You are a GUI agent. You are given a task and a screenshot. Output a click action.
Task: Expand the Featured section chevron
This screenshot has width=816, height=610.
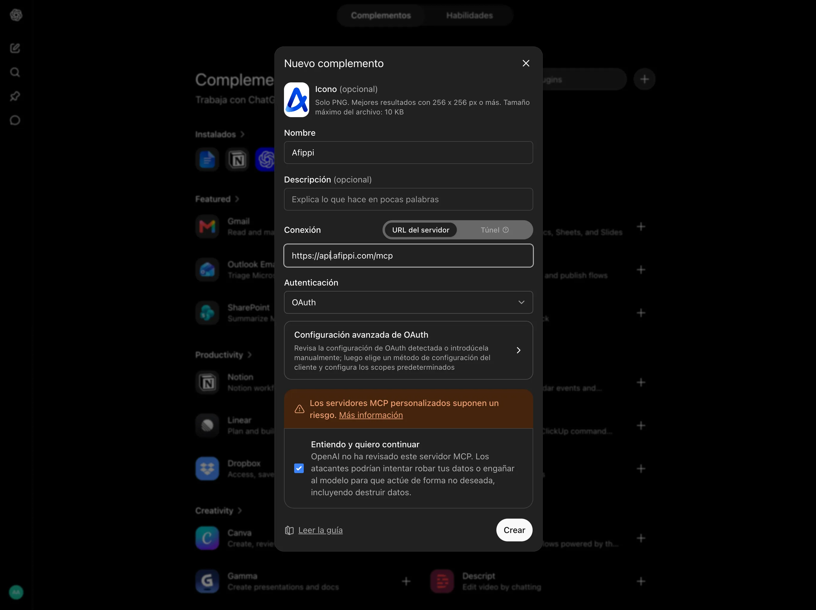[x=237, y=199]
